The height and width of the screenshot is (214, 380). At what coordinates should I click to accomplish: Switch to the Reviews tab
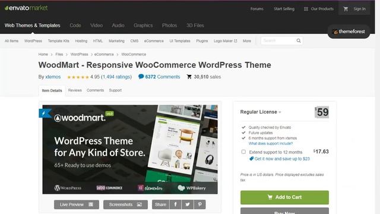click(75, 90)
